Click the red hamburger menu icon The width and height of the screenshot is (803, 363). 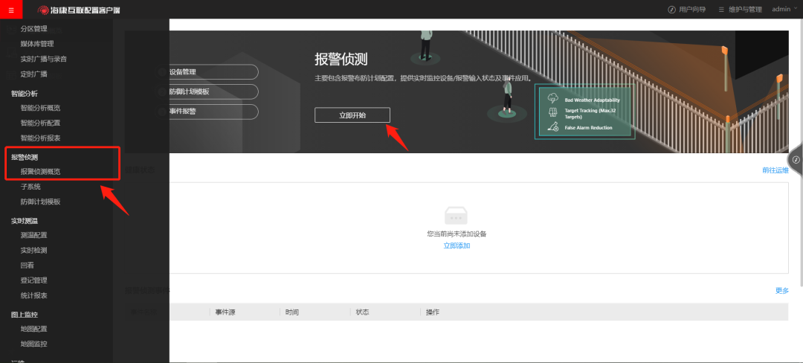coord(10,10)
